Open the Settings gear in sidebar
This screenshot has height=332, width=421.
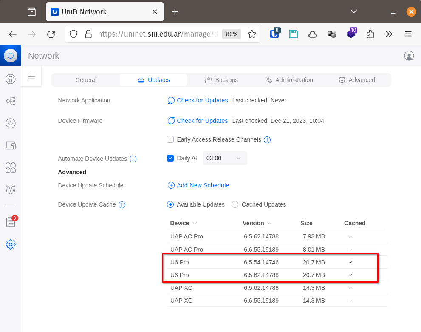tap(11, 244)
